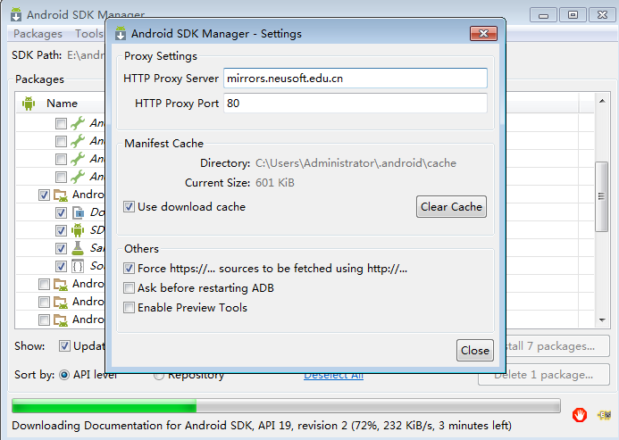Click the Name column header
Viewport: 619px width, 440px height.
point(62,104)
